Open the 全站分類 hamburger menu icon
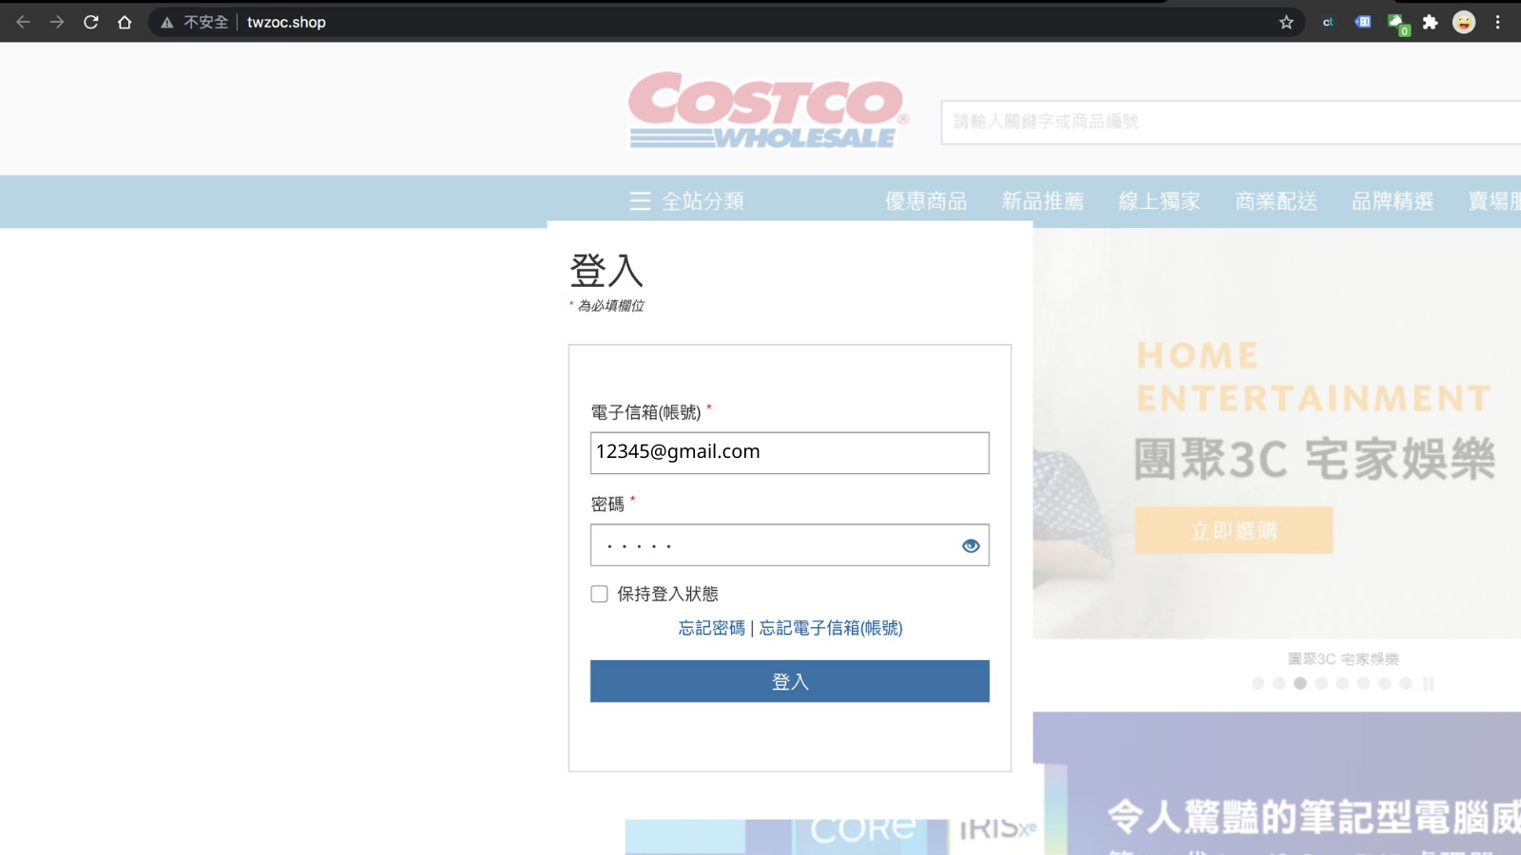Screen dimensions: 1521x855 click(640, 200)
